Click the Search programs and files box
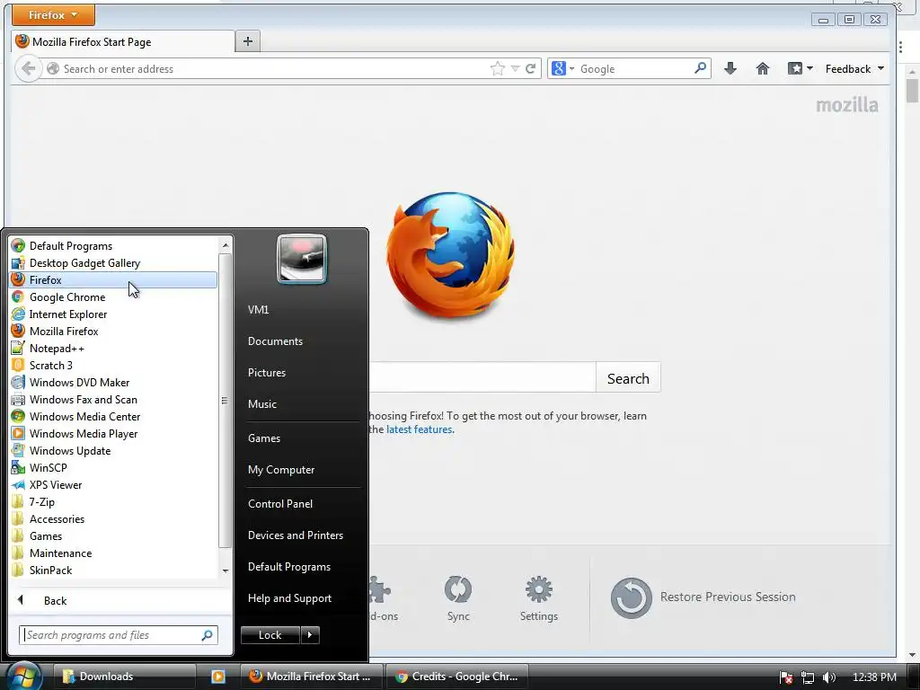Image resolution: width=920 pixels, height=690 pixels. (119, 635)
